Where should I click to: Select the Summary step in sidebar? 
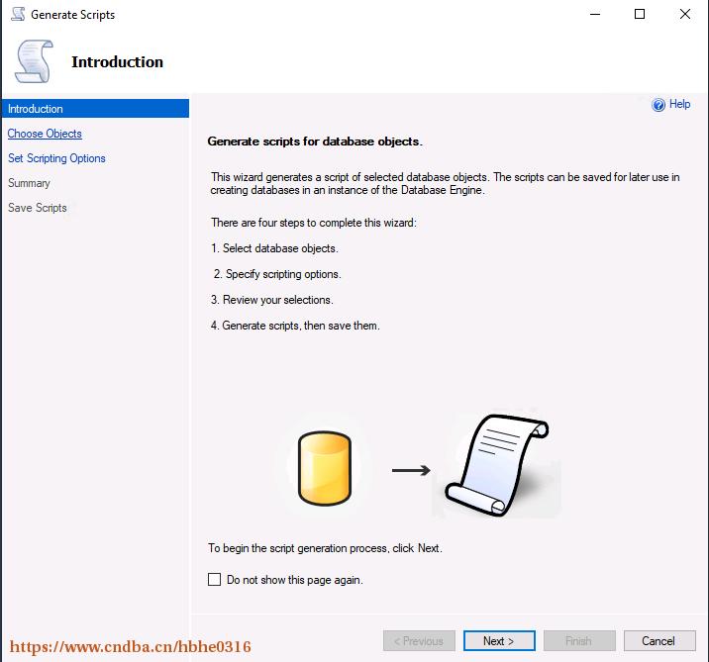tap(29, 183)
